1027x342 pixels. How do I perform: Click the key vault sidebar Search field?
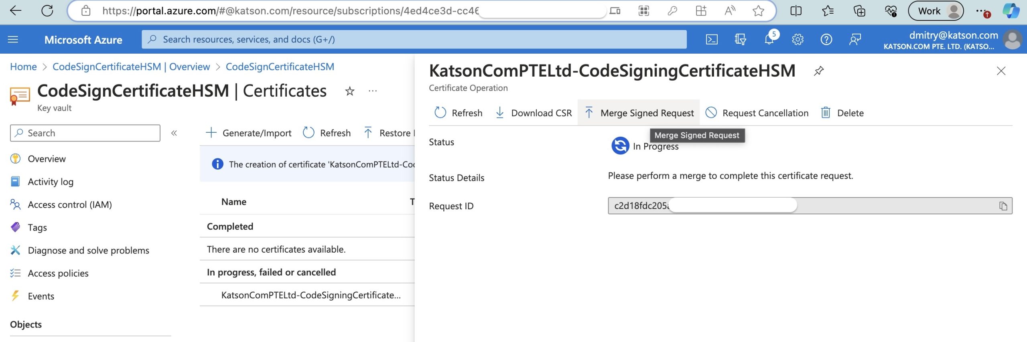coord(85,133)
